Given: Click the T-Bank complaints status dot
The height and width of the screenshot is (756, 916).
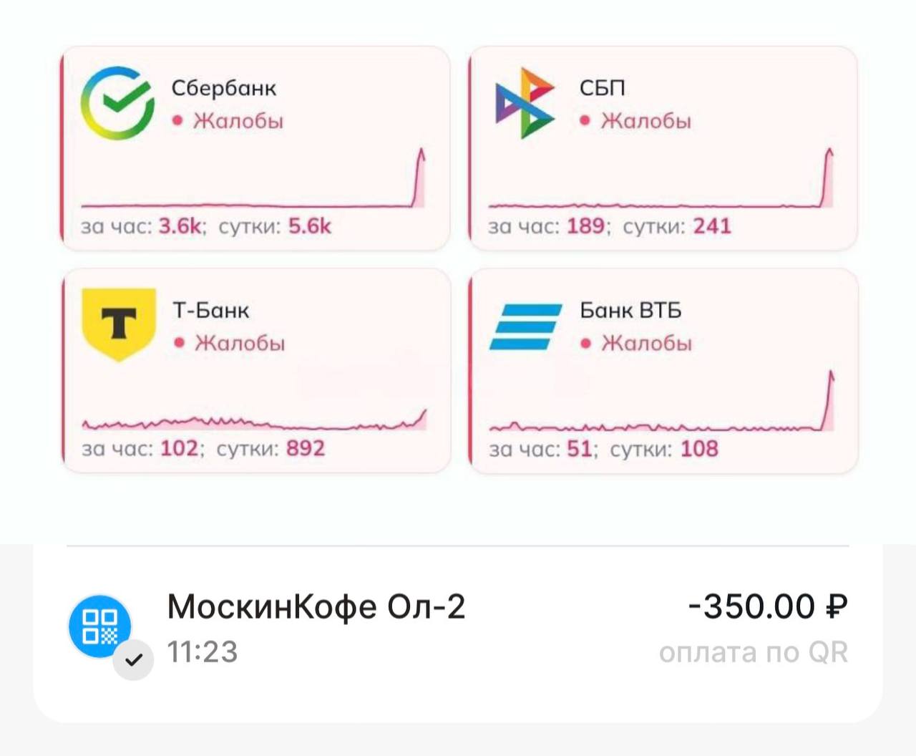Looking at the screenshot, I should 179,343.
